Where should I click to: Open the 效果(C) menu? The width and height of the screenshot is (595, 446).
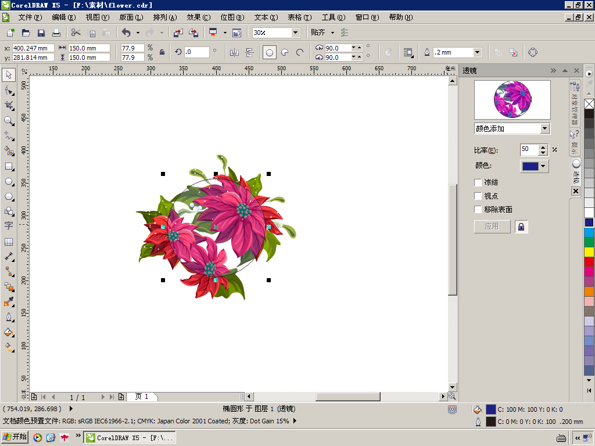[198, 17]
